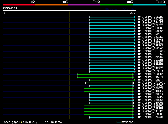Click the green alignment bar for P45971
The image size is (168, 124).
[105, 77]
